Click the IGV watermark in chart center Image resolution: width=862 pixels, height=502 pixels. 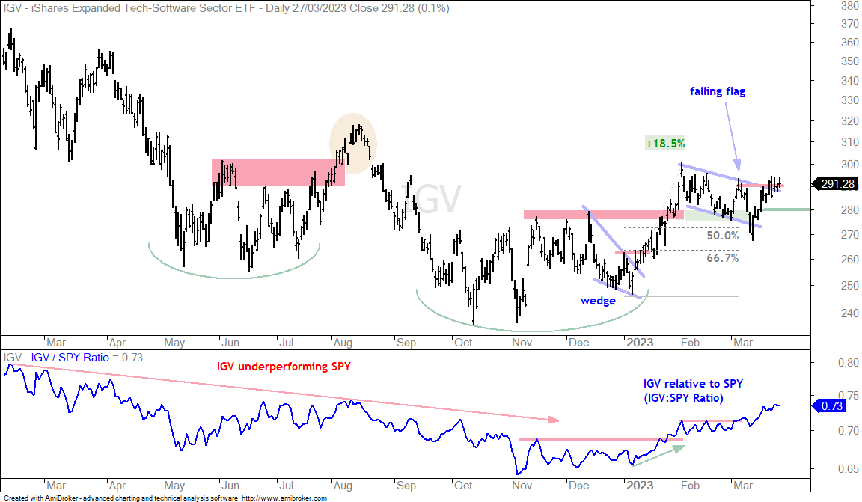430,199
